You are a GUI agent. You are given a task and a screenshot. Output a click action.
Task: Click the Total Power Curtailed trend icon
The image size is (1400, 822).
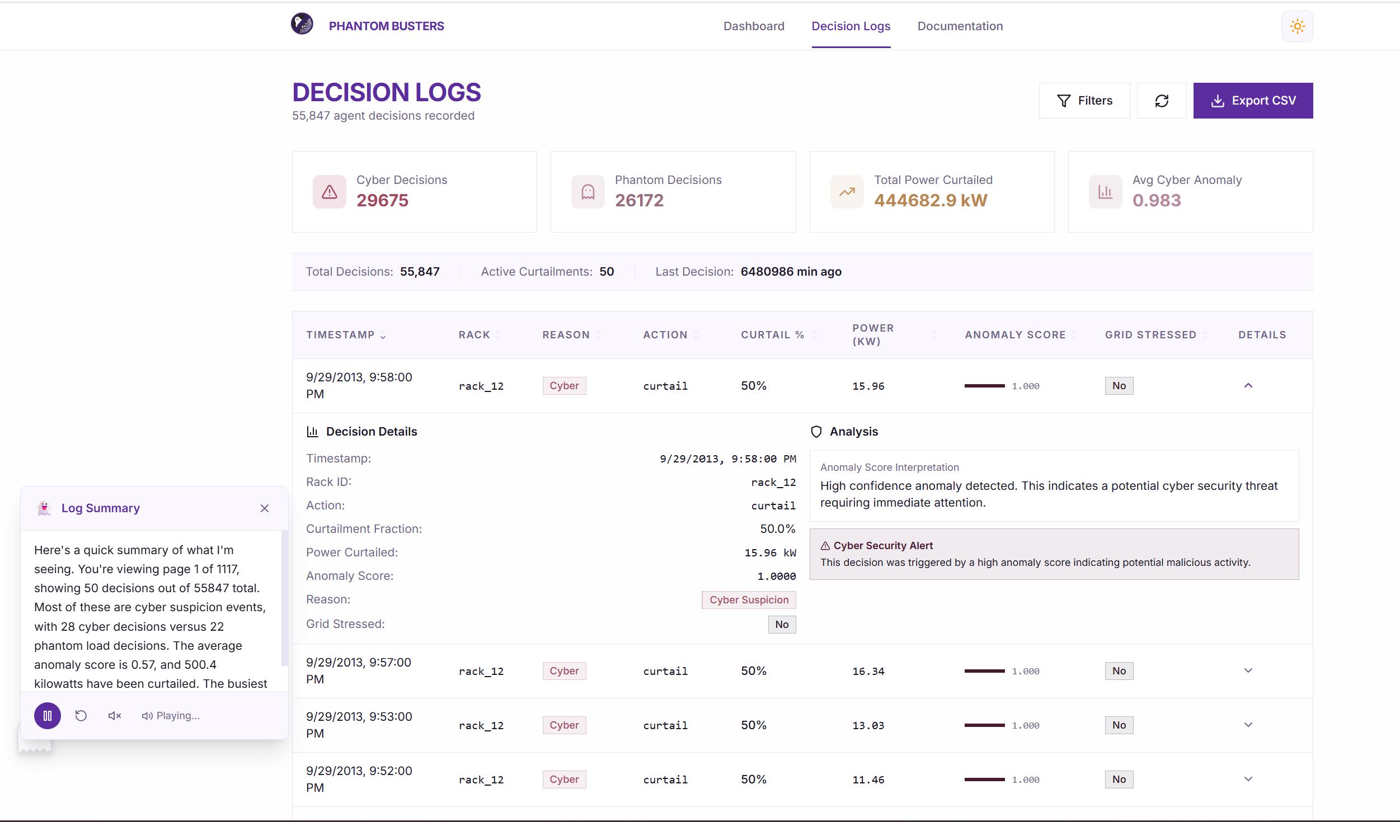[x=847, y=192]
